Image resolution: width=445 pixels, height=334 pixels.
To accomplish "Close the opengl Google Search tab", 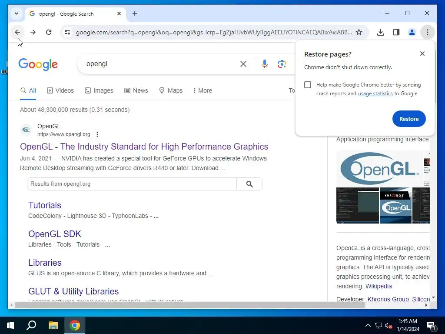I will tap(119, 13).
